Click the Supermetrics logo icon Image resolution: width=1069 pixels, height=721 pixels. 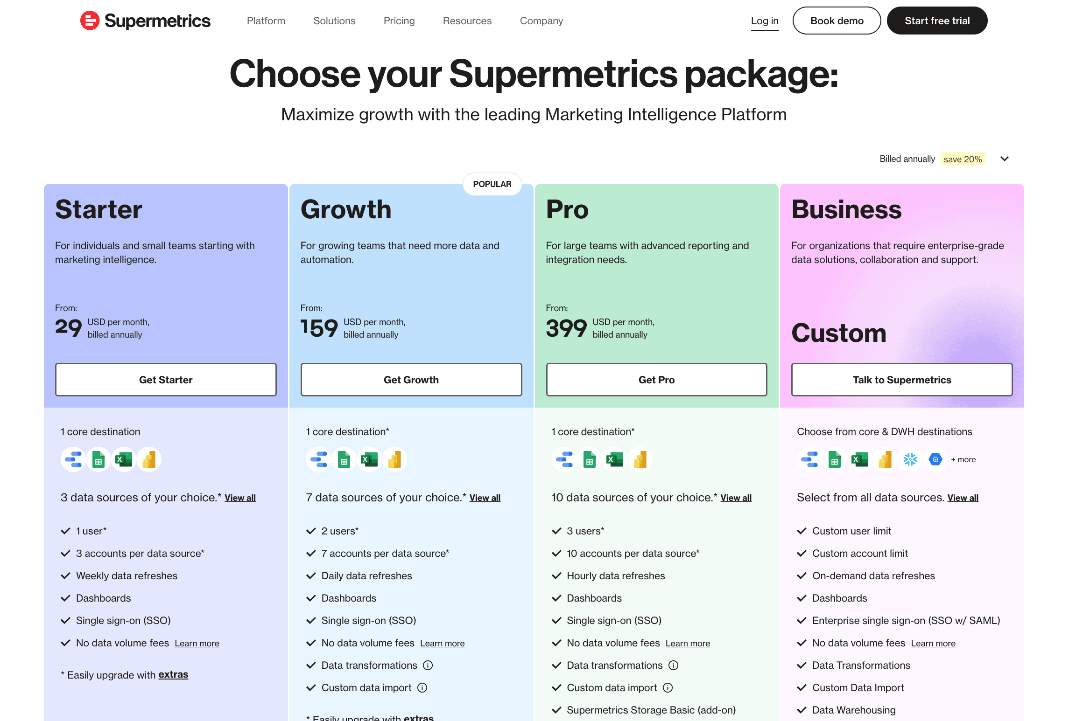tap(90, 21)
